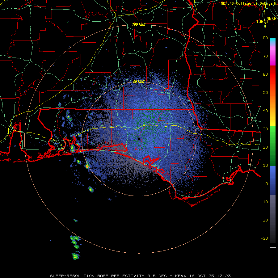Pick the magenta-pink segment of the color bar
Viewport: 278px width, 278px height.
pyautogui.click(x=273, y=55)
